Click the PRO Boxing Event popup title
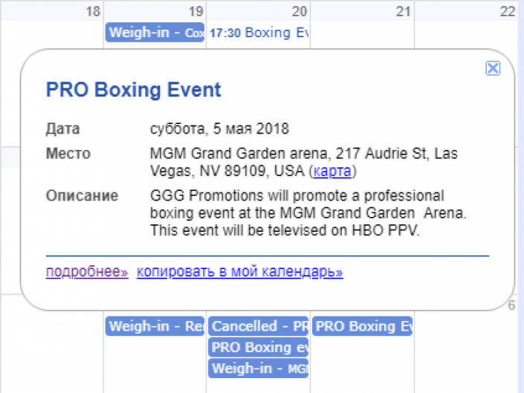 point(134,91)
